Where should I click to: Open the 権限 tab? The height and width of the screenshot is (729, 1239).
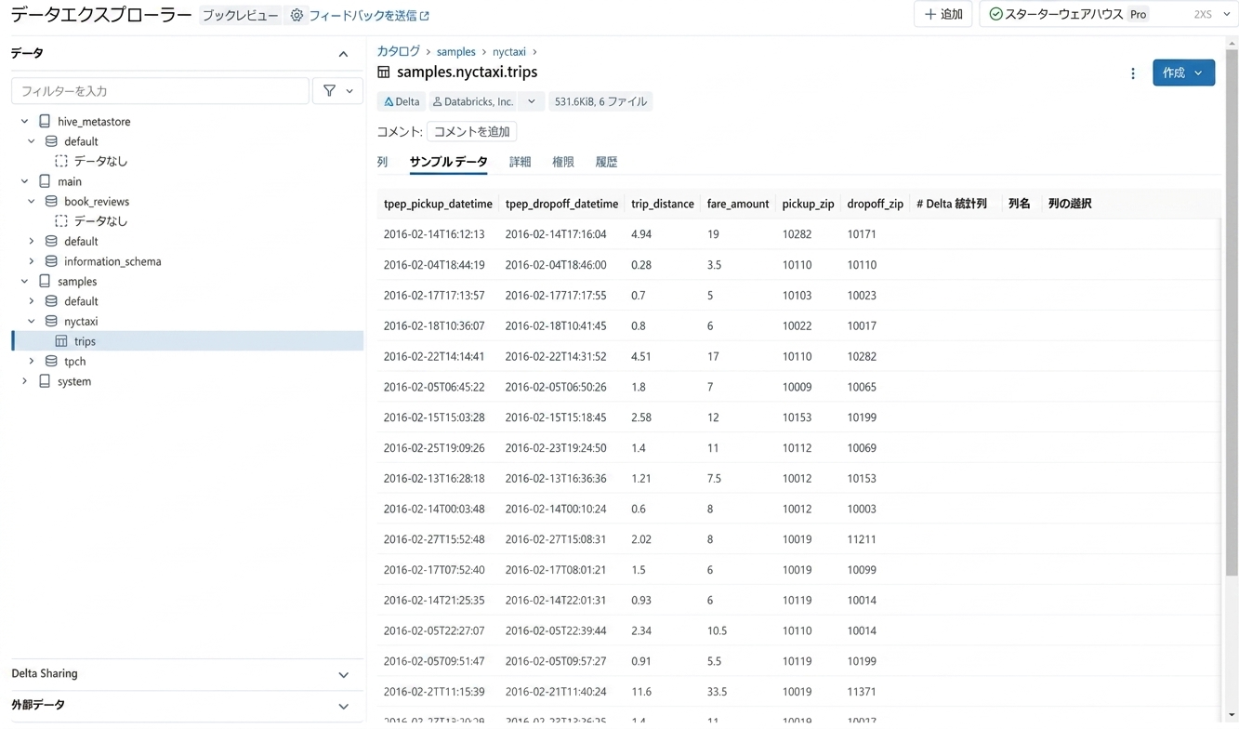563,162
